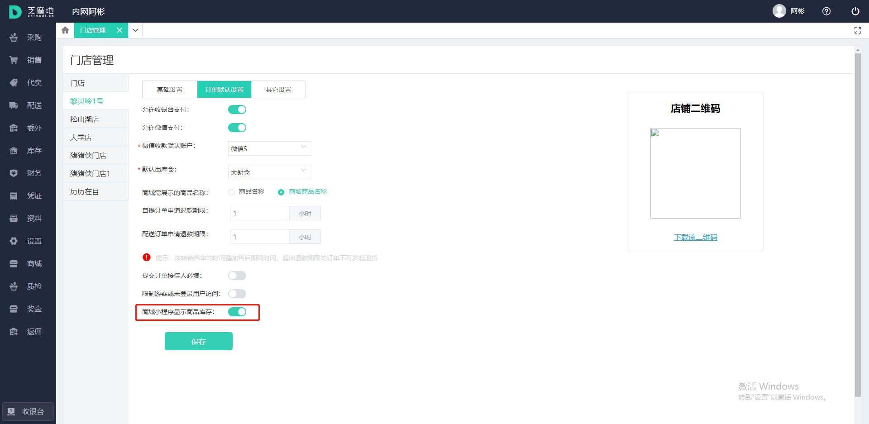
Task: Switch to 基础设置 tab
Action: 170,90
